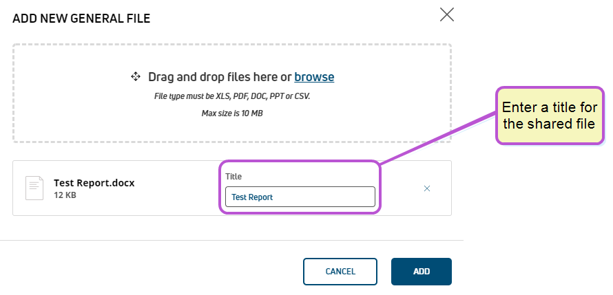Close the Add New General File dialog
Image resolution: width=613 pixels, height=295 pixels.
[446, 14]
